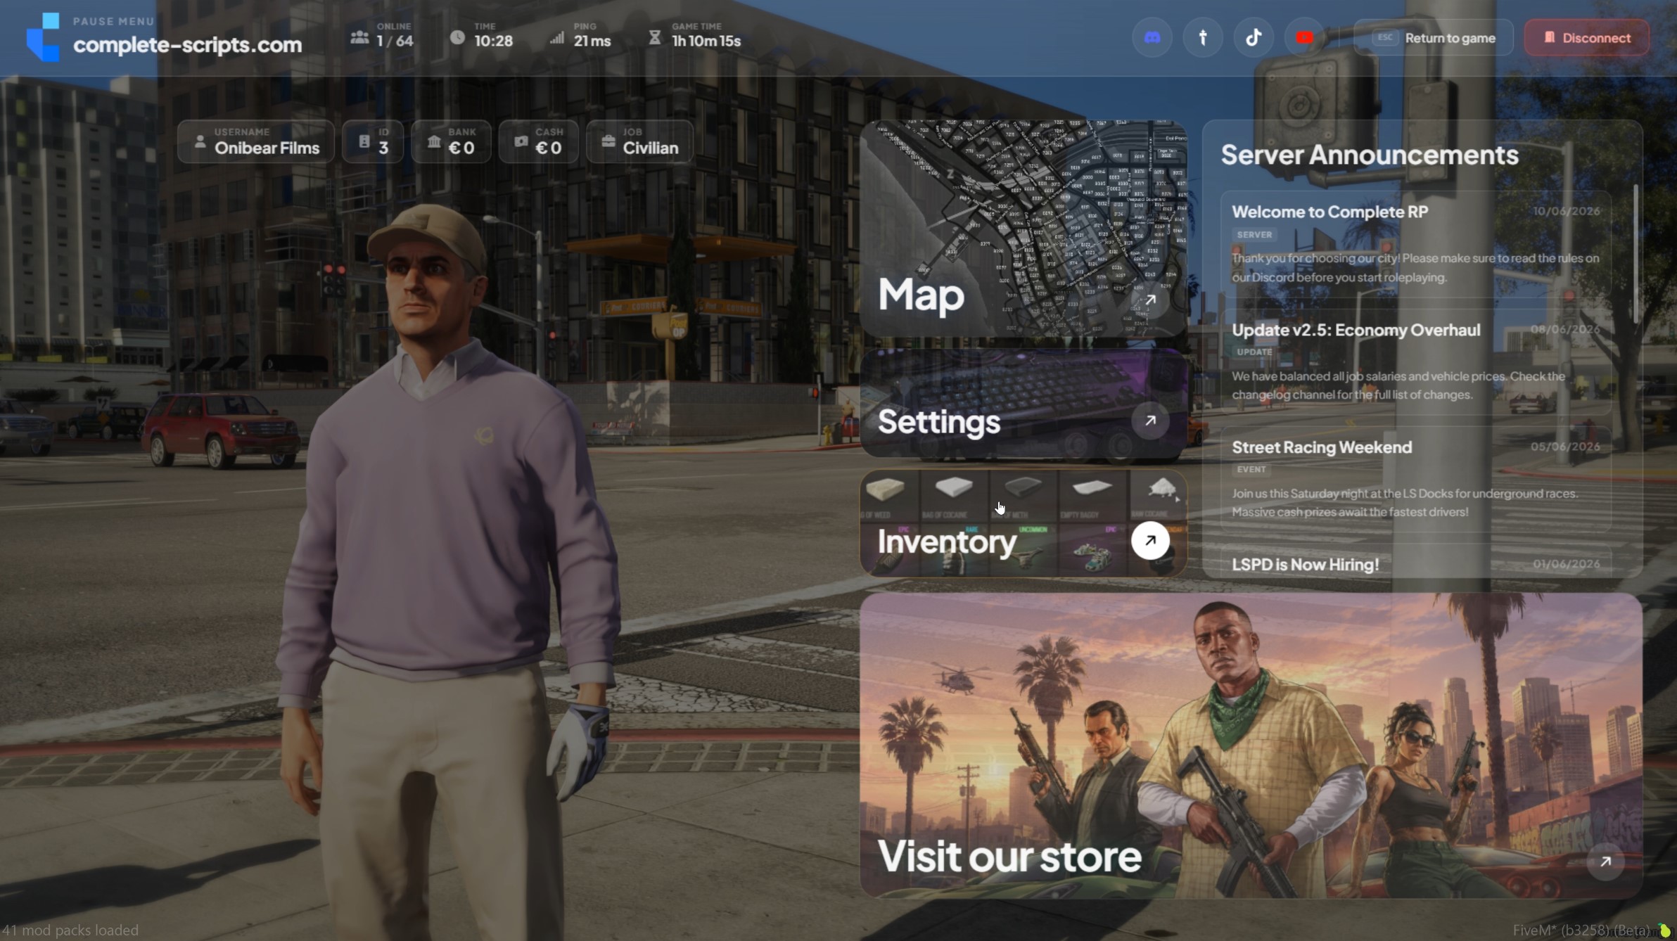The width and height of the screenshot is (1677, 941).
Task: Click the '41 mod packs loaded' status text
Action: [x=70, y=930]
